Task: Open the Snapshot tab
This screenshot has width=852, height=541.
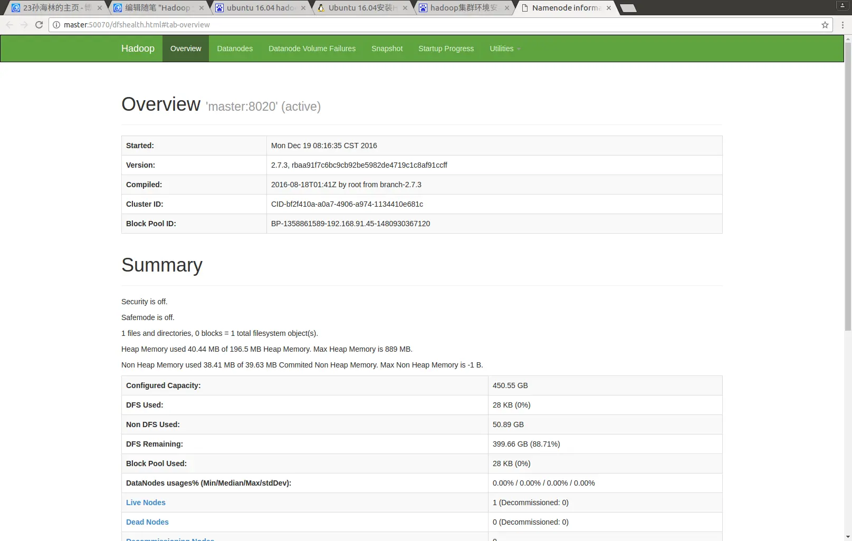Action: point(387,49)
